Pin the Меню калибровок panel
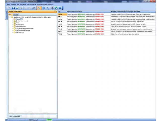 tap(56, 12)
